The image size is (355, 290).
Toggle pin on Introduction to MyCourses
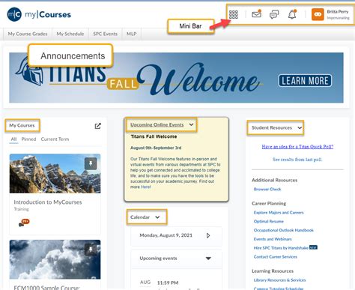pos(91,163)
